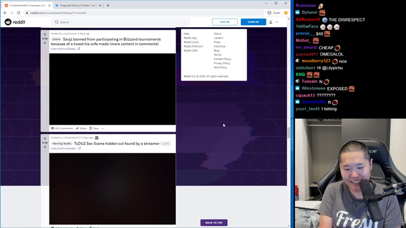Viewport: 406px width, 228px height.
Task: Click the Warning Nudity flair tag
Action: click(62, 144)
